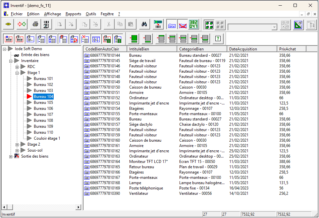Viewport: 319px width, 218px height.
Task: Select the barcode scanner toolbar icon
Action: (x=158, y=24)
